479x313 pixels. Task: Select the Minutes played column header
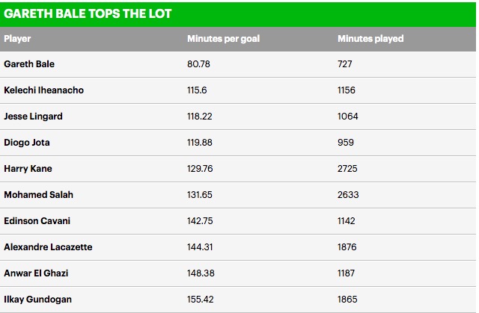[370, 39]
